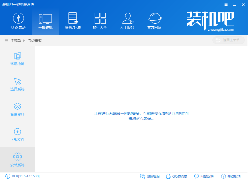This screenshot has height=180, width=248.
Task: Click 系统重装 in the breadcrumb path
Action: [35, 41]
